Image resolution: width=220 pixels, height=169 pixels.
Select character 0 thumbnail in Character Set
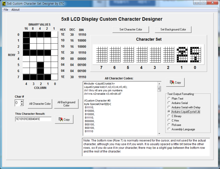195,55
